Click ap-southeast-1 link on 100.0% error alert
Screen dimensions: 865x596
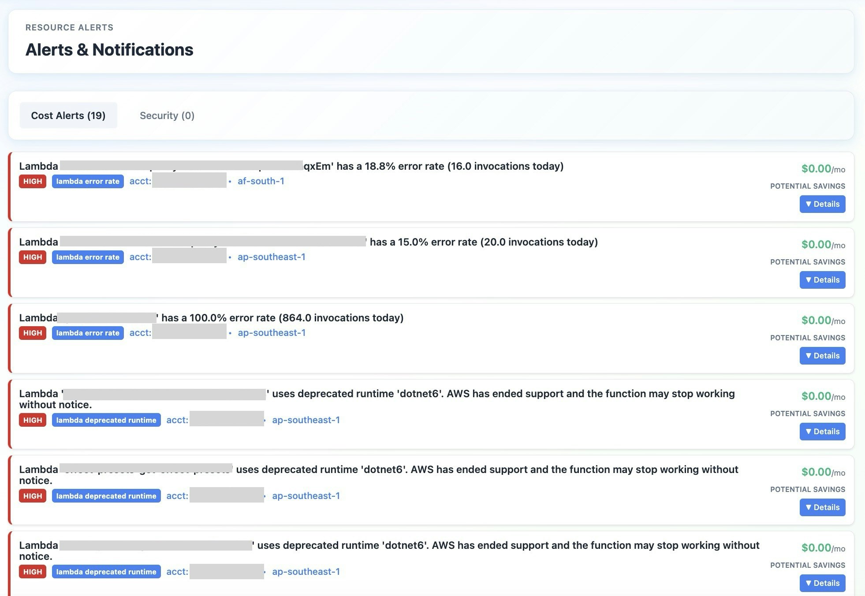click(x=271, y=333)
